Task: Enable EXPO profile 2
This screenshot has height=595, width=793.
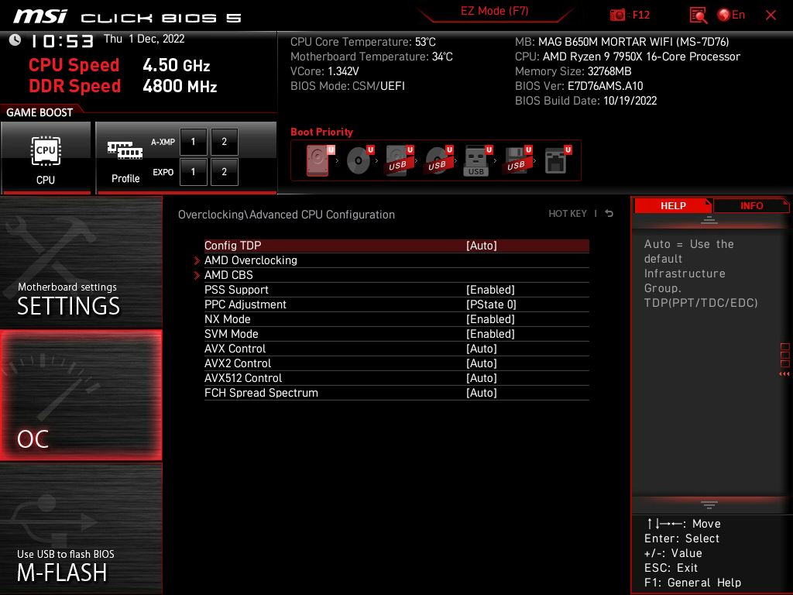Action: click(x=224, y=172)
